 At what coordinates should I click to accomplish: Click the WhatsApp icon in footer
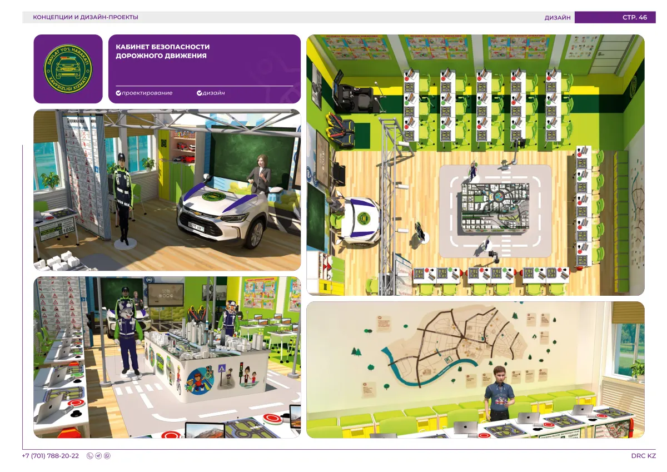pyautogui.click(x=107, y=456)
